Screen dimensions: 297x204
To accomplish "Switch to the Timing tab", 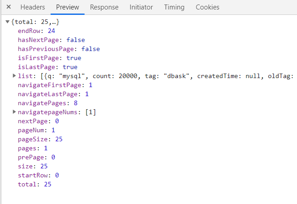I will (x=174, y=7).
